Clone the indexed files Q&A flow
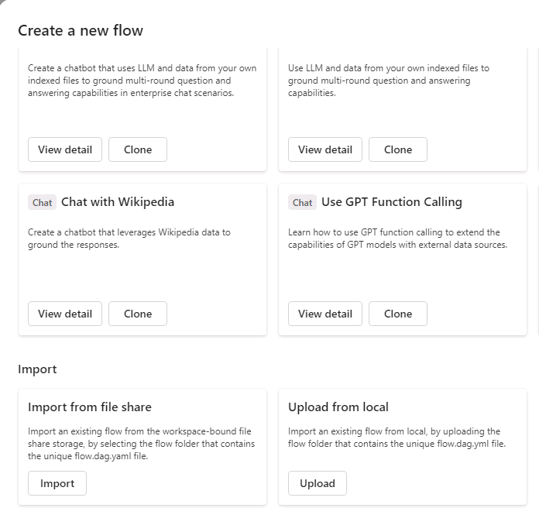 tap(398, 149)
